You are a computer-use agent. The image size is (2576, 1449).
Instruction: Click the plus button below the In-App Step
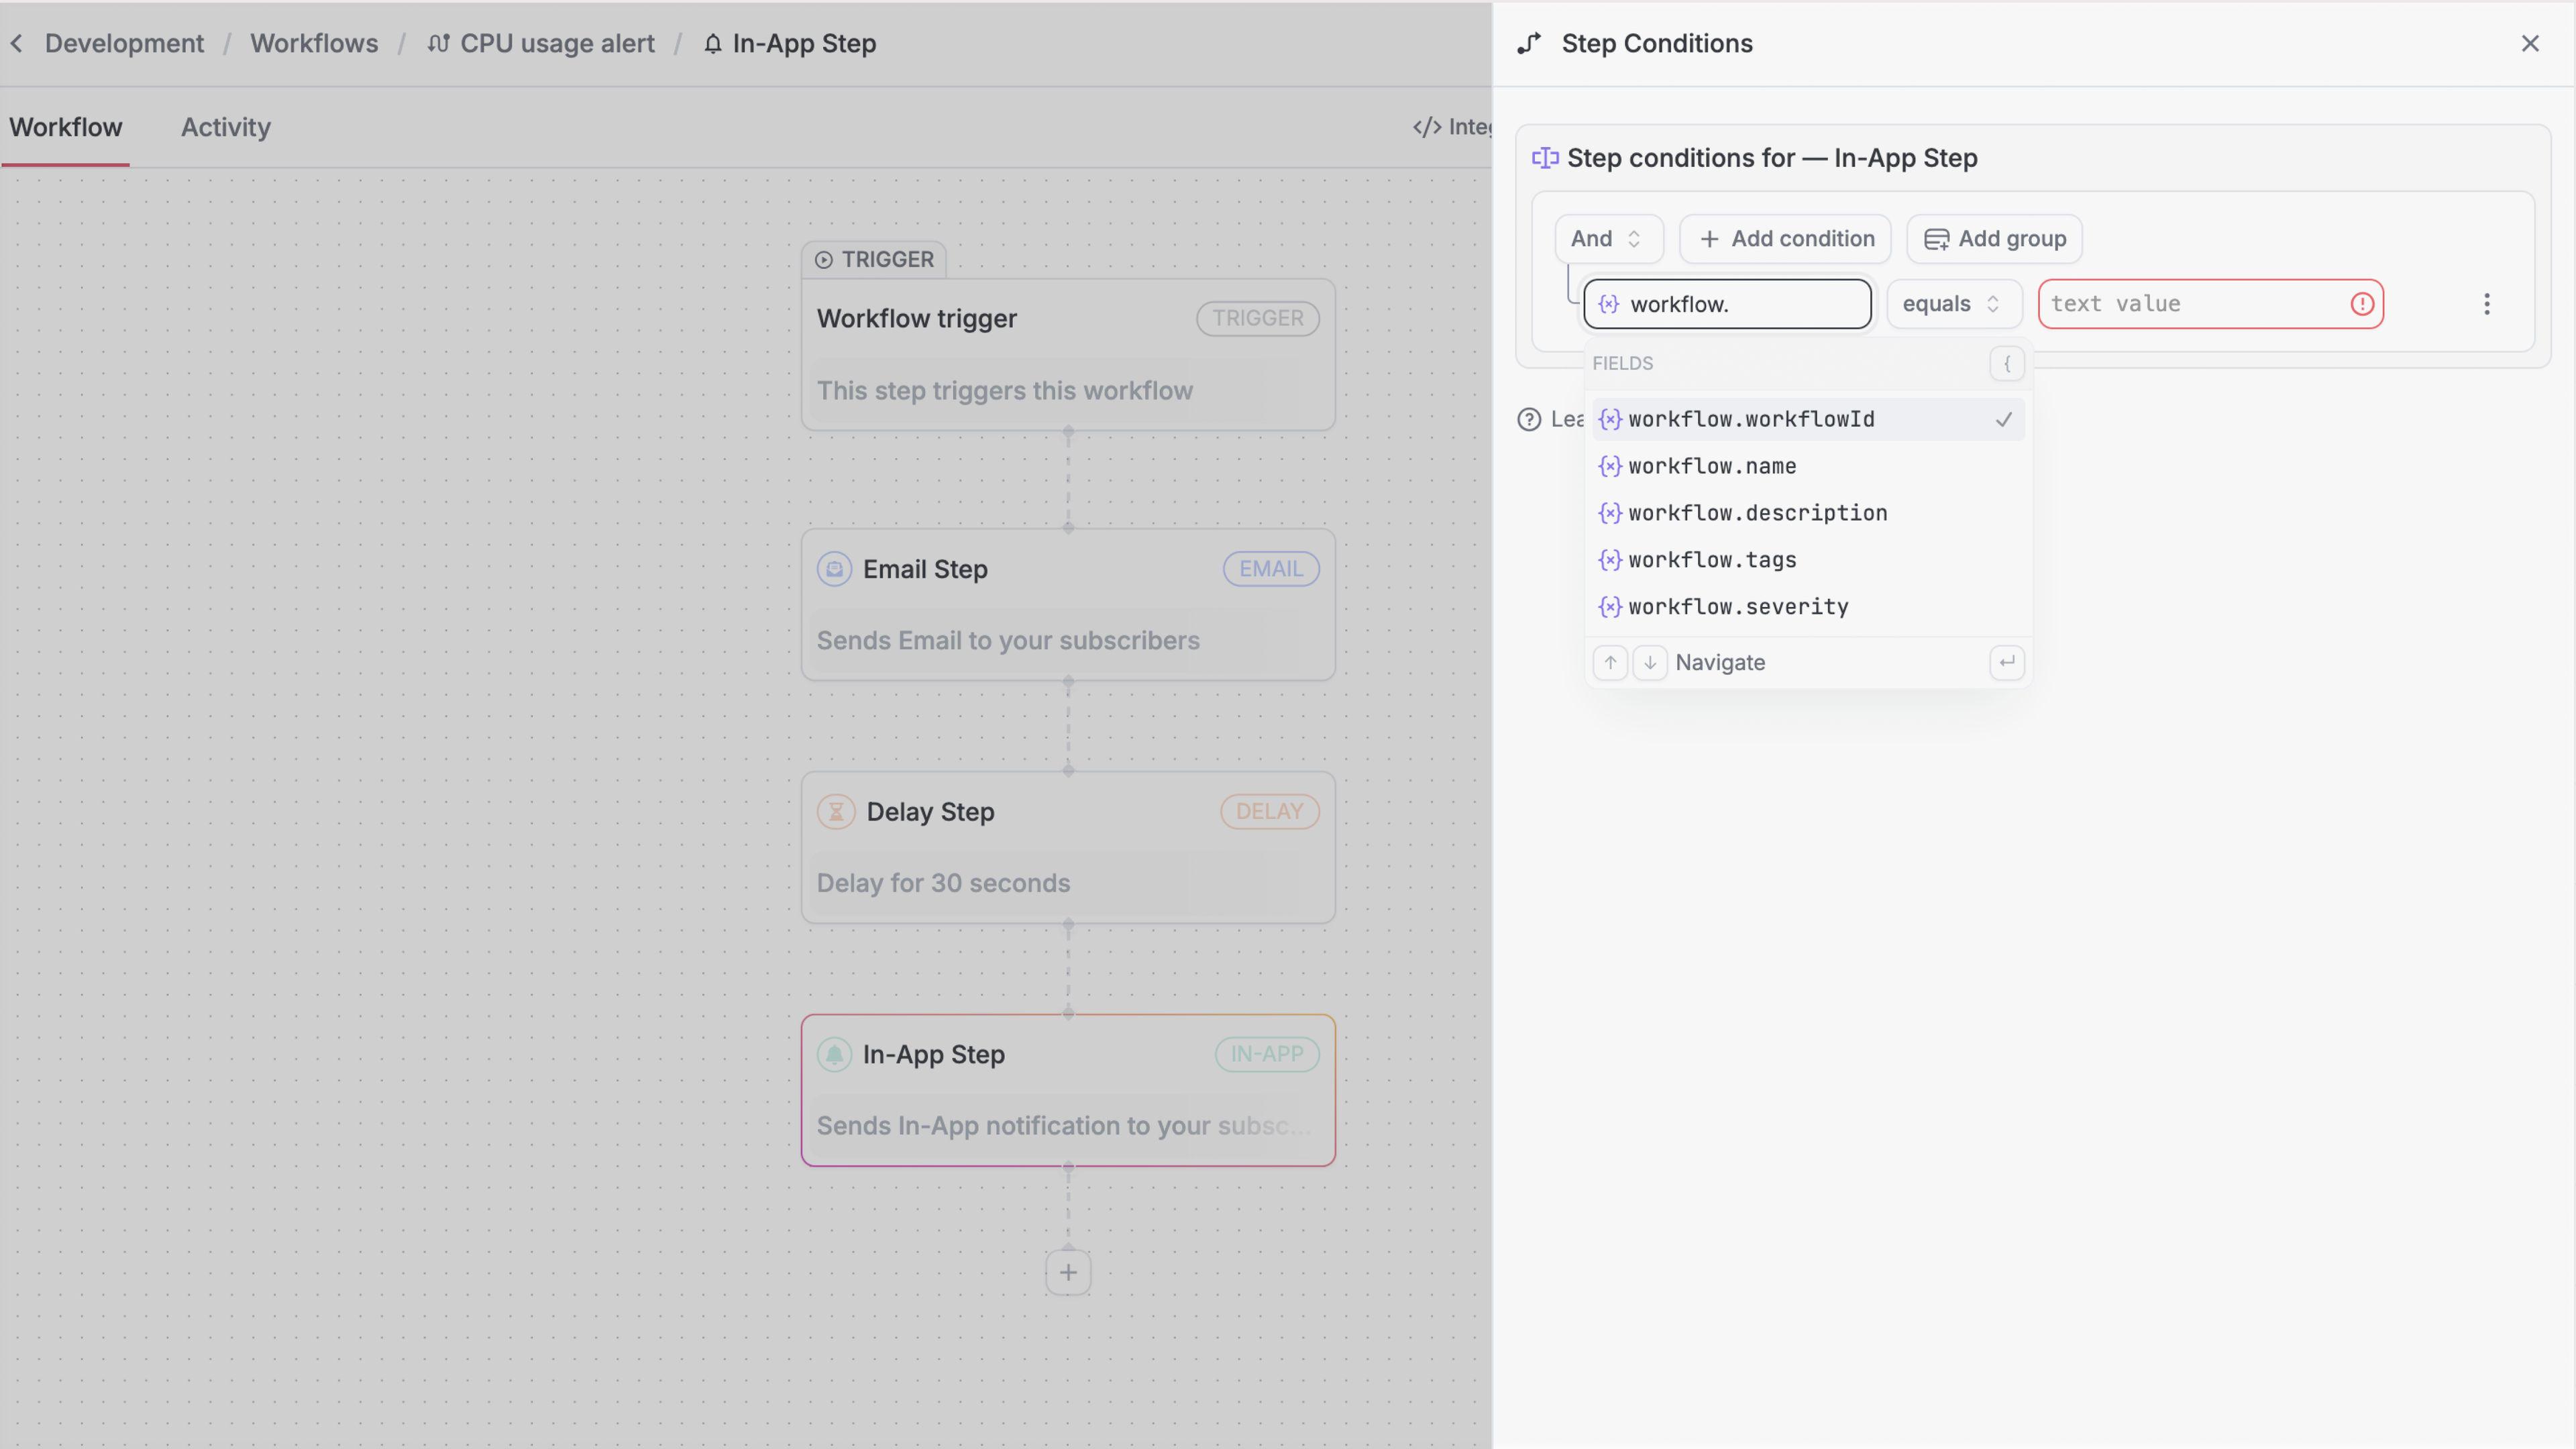pyautogui.click(x=1067, y=1272)
